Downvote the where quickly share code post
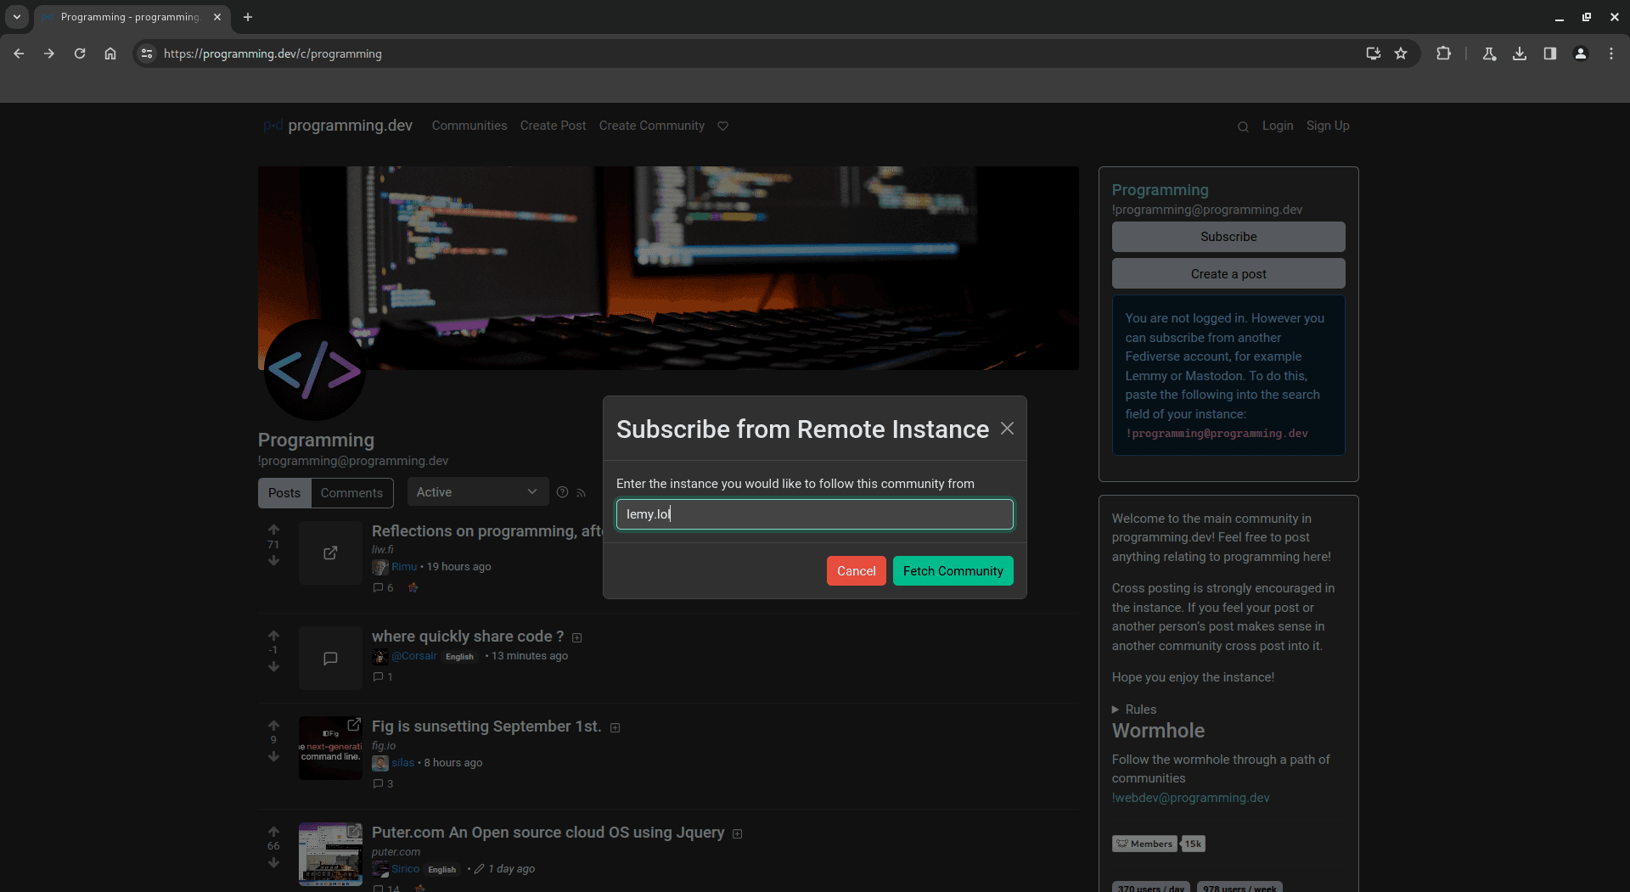 click(x=273, y=666)
